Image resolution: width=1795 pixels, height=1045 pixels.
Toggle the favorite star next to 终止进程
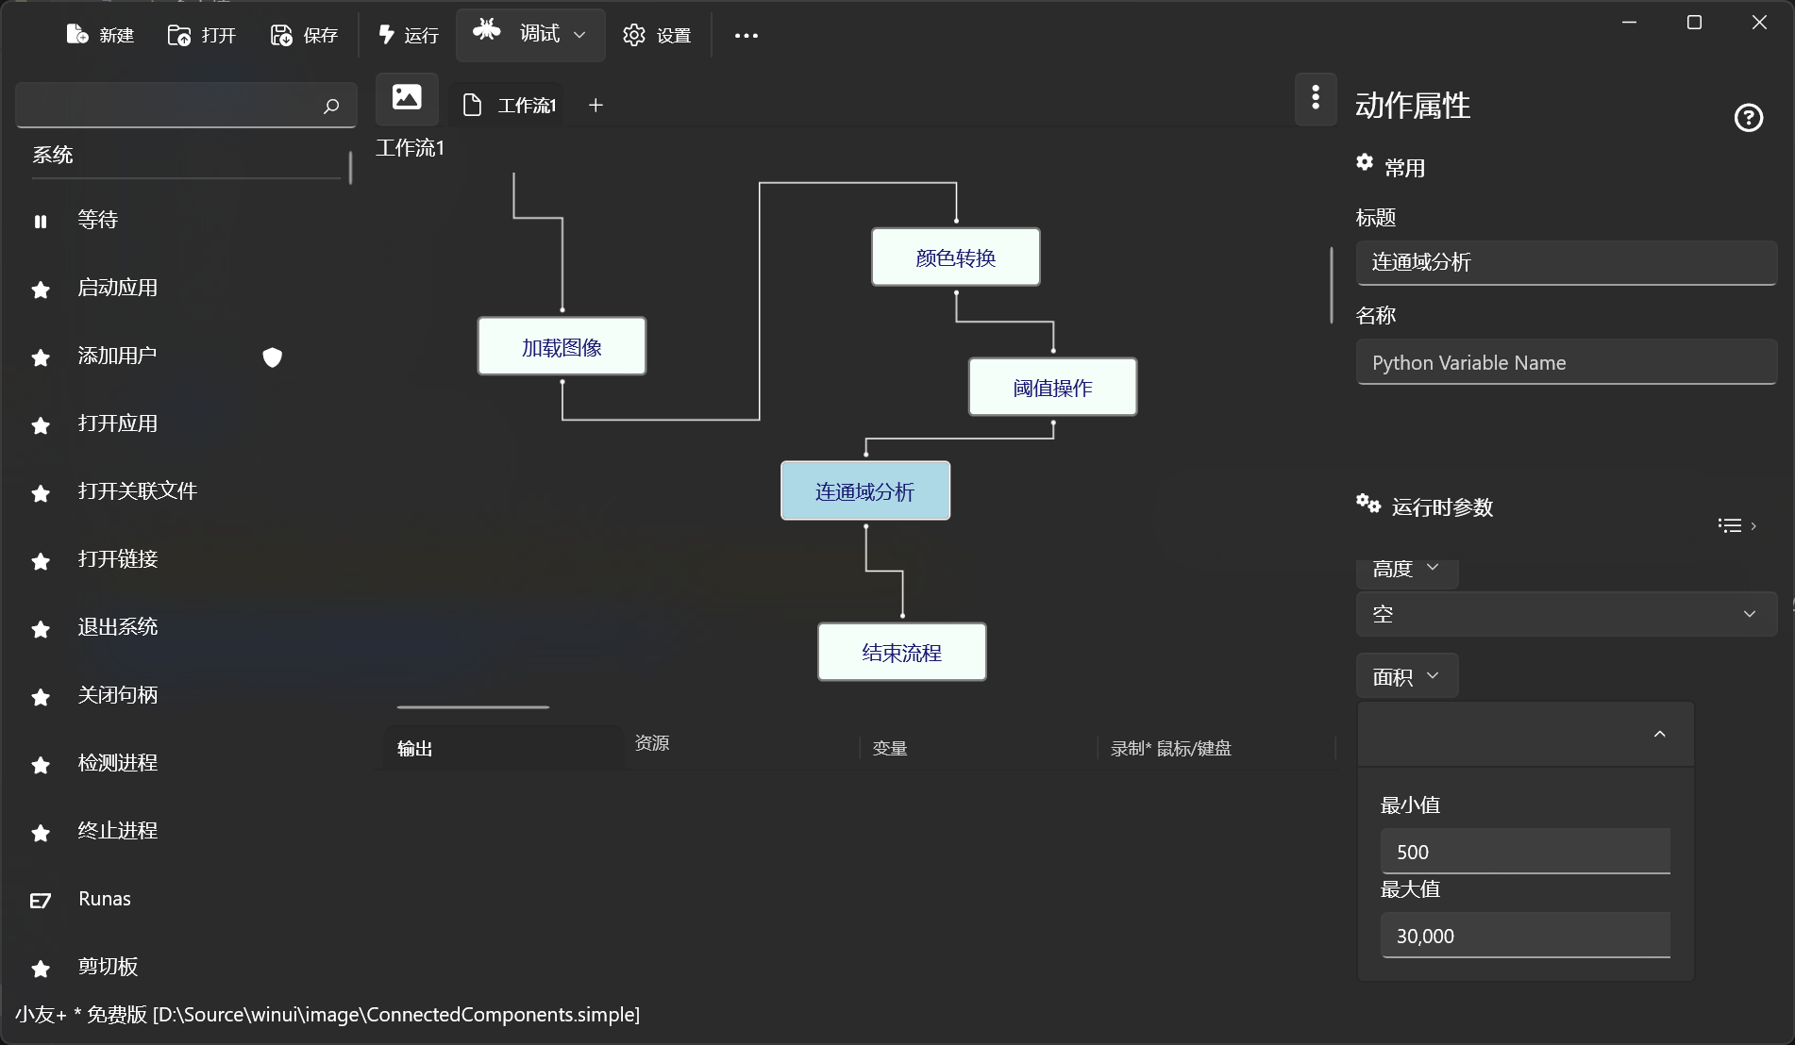(41, 833)
